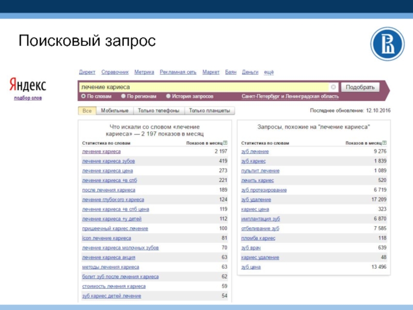
Task: Open the 'лечение кариеса цена' query link
Action: tap(107, 171)
